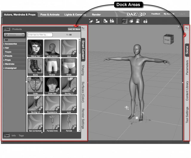Open the Content Library side tab
The height and width of the screenshot is (158, 191).
[x=187, y=91]
